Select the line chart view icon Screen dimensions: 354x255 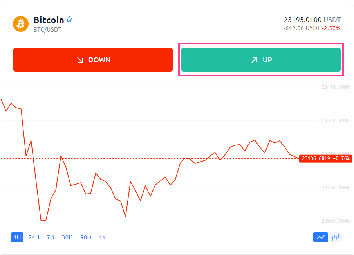pyautogui.click(x=320, y=237)
